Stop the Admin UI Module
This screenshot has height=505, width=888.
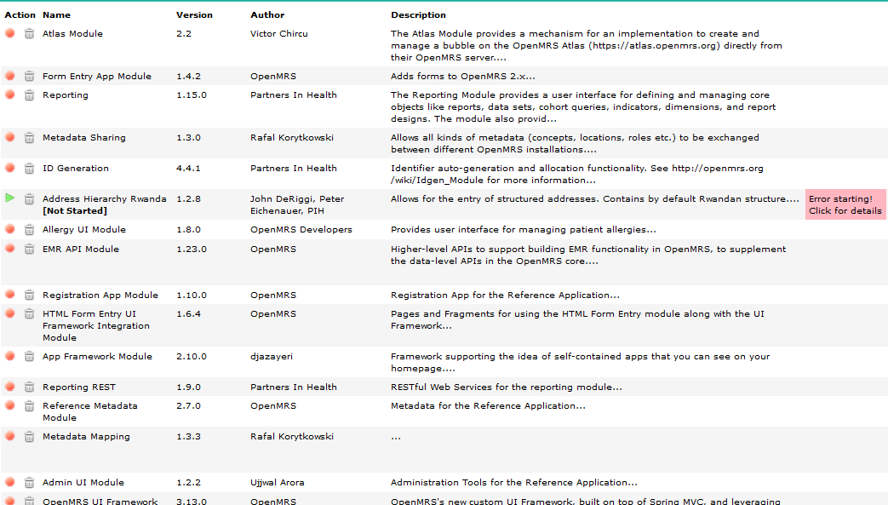click(9, 481)
